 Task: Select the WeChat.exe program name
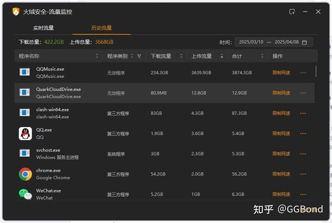click(49, 190)
